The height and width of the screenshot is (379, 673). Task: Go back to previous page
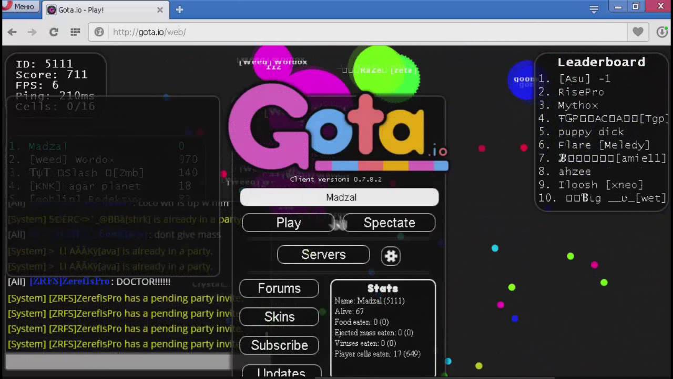tap(12, 32)
